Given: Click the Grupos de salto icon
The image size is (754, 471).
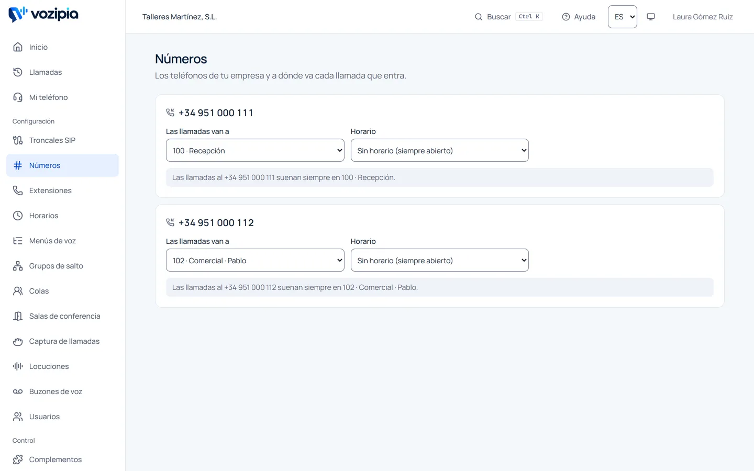Looking at the screenshot, I should click(x=18, y=266).
